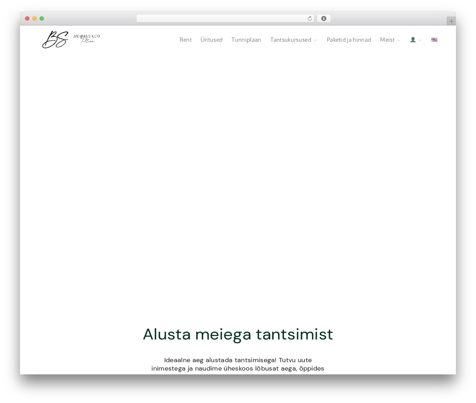Select Paketid ja hinnad in navigation

click(x=349, y=40)
